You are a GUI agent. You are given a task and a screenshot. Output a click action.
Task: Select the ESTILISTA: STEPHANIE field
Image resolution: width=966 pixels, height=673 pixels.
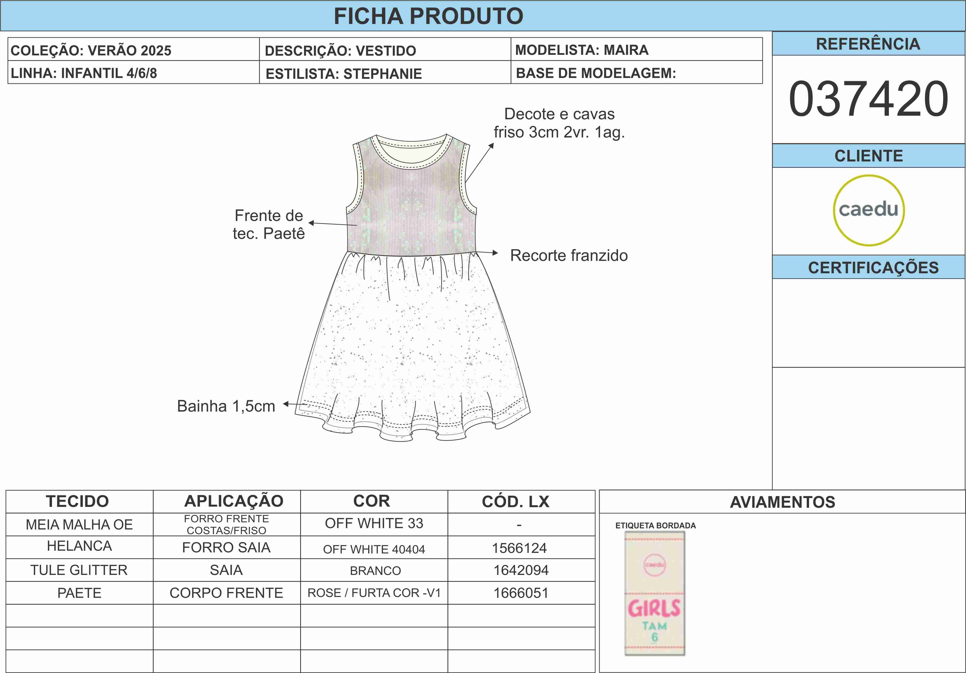(x=343, y=74)
